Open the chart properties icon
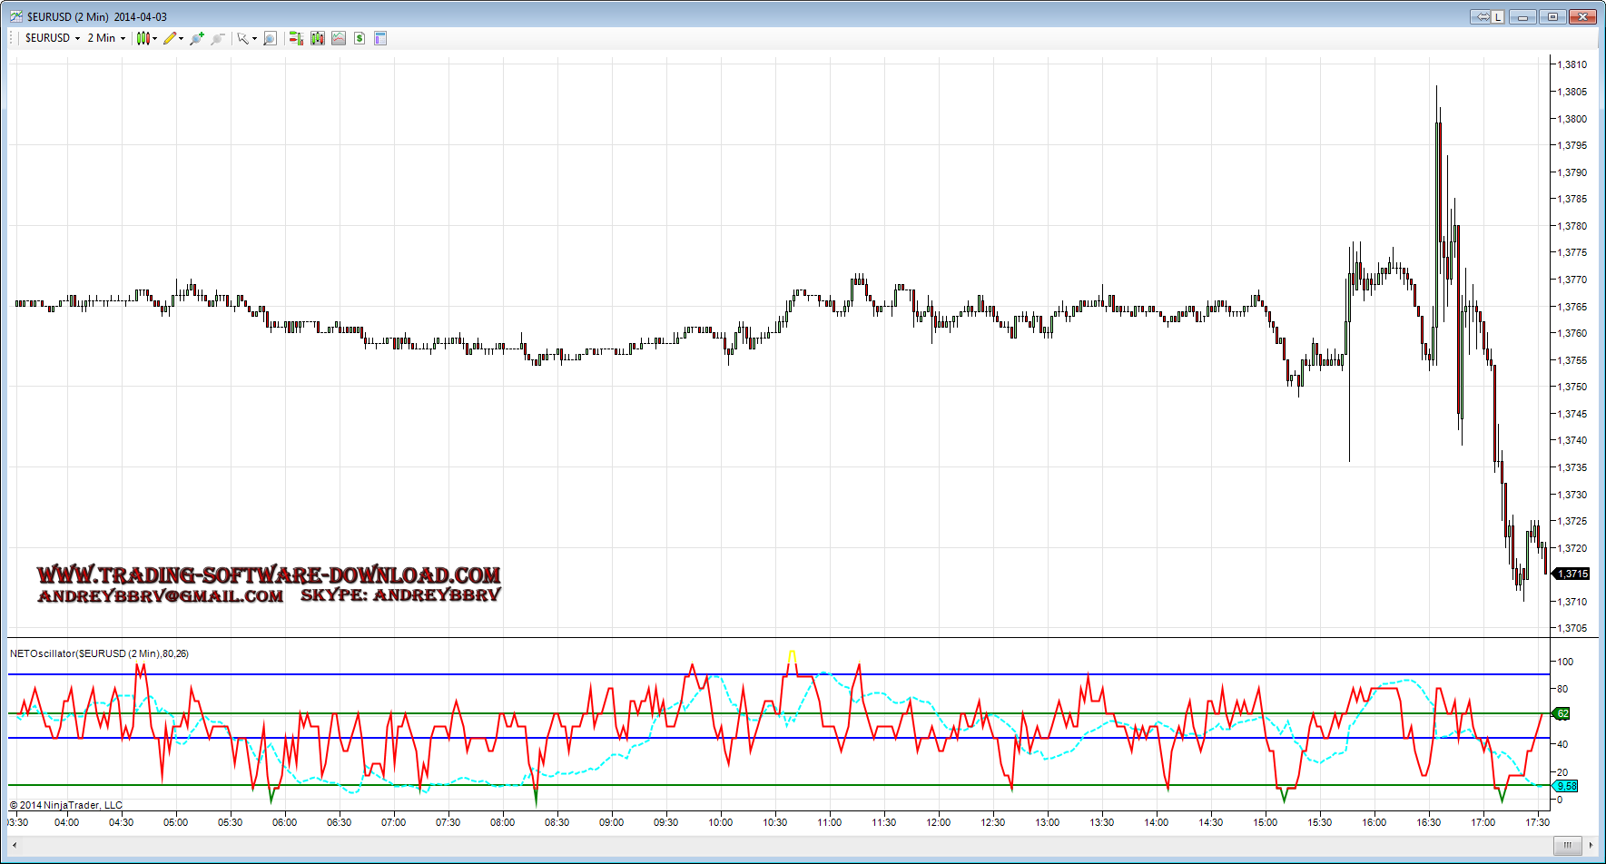Viewport: 1606px width, 864px height. [380, 38]
